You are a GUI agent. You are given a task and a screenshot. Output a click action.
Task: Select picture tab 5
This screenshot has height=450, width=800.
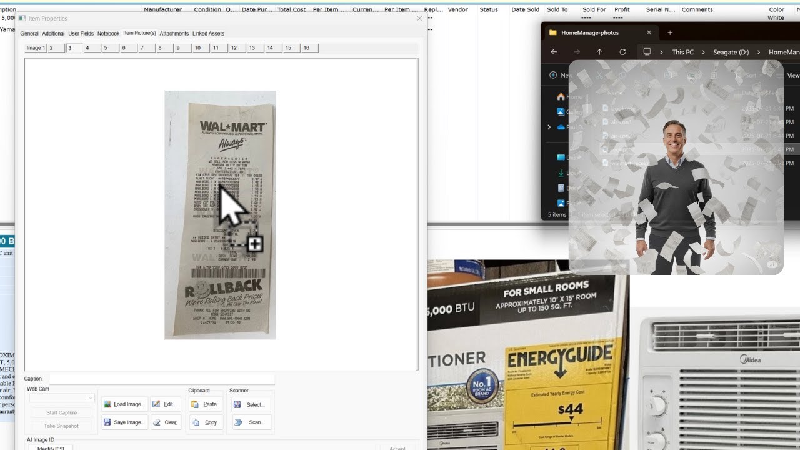click(111, 48)
